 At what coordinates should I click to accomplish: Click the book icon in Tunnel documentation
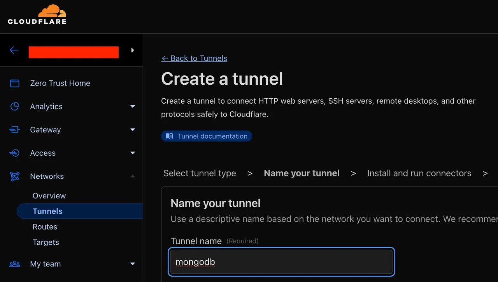click(169, 136)
